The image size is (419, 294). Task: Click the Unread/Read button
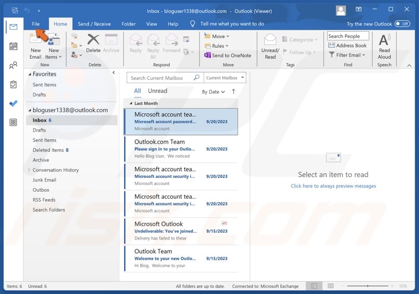[x=270, y=47]
